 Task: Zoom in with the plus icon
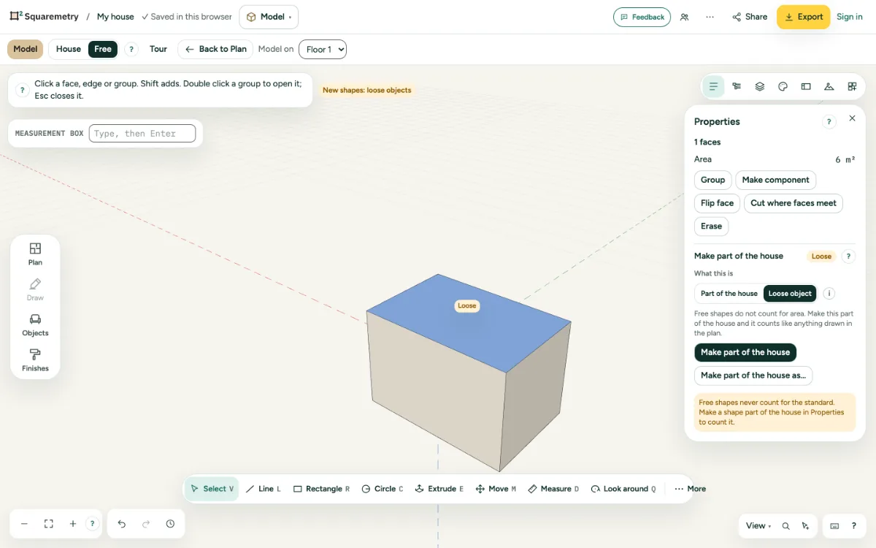pyautogui.click(x=73, y=524)
